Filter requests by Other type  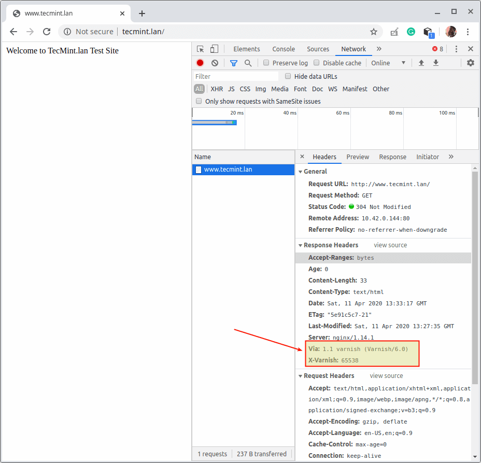380,89
